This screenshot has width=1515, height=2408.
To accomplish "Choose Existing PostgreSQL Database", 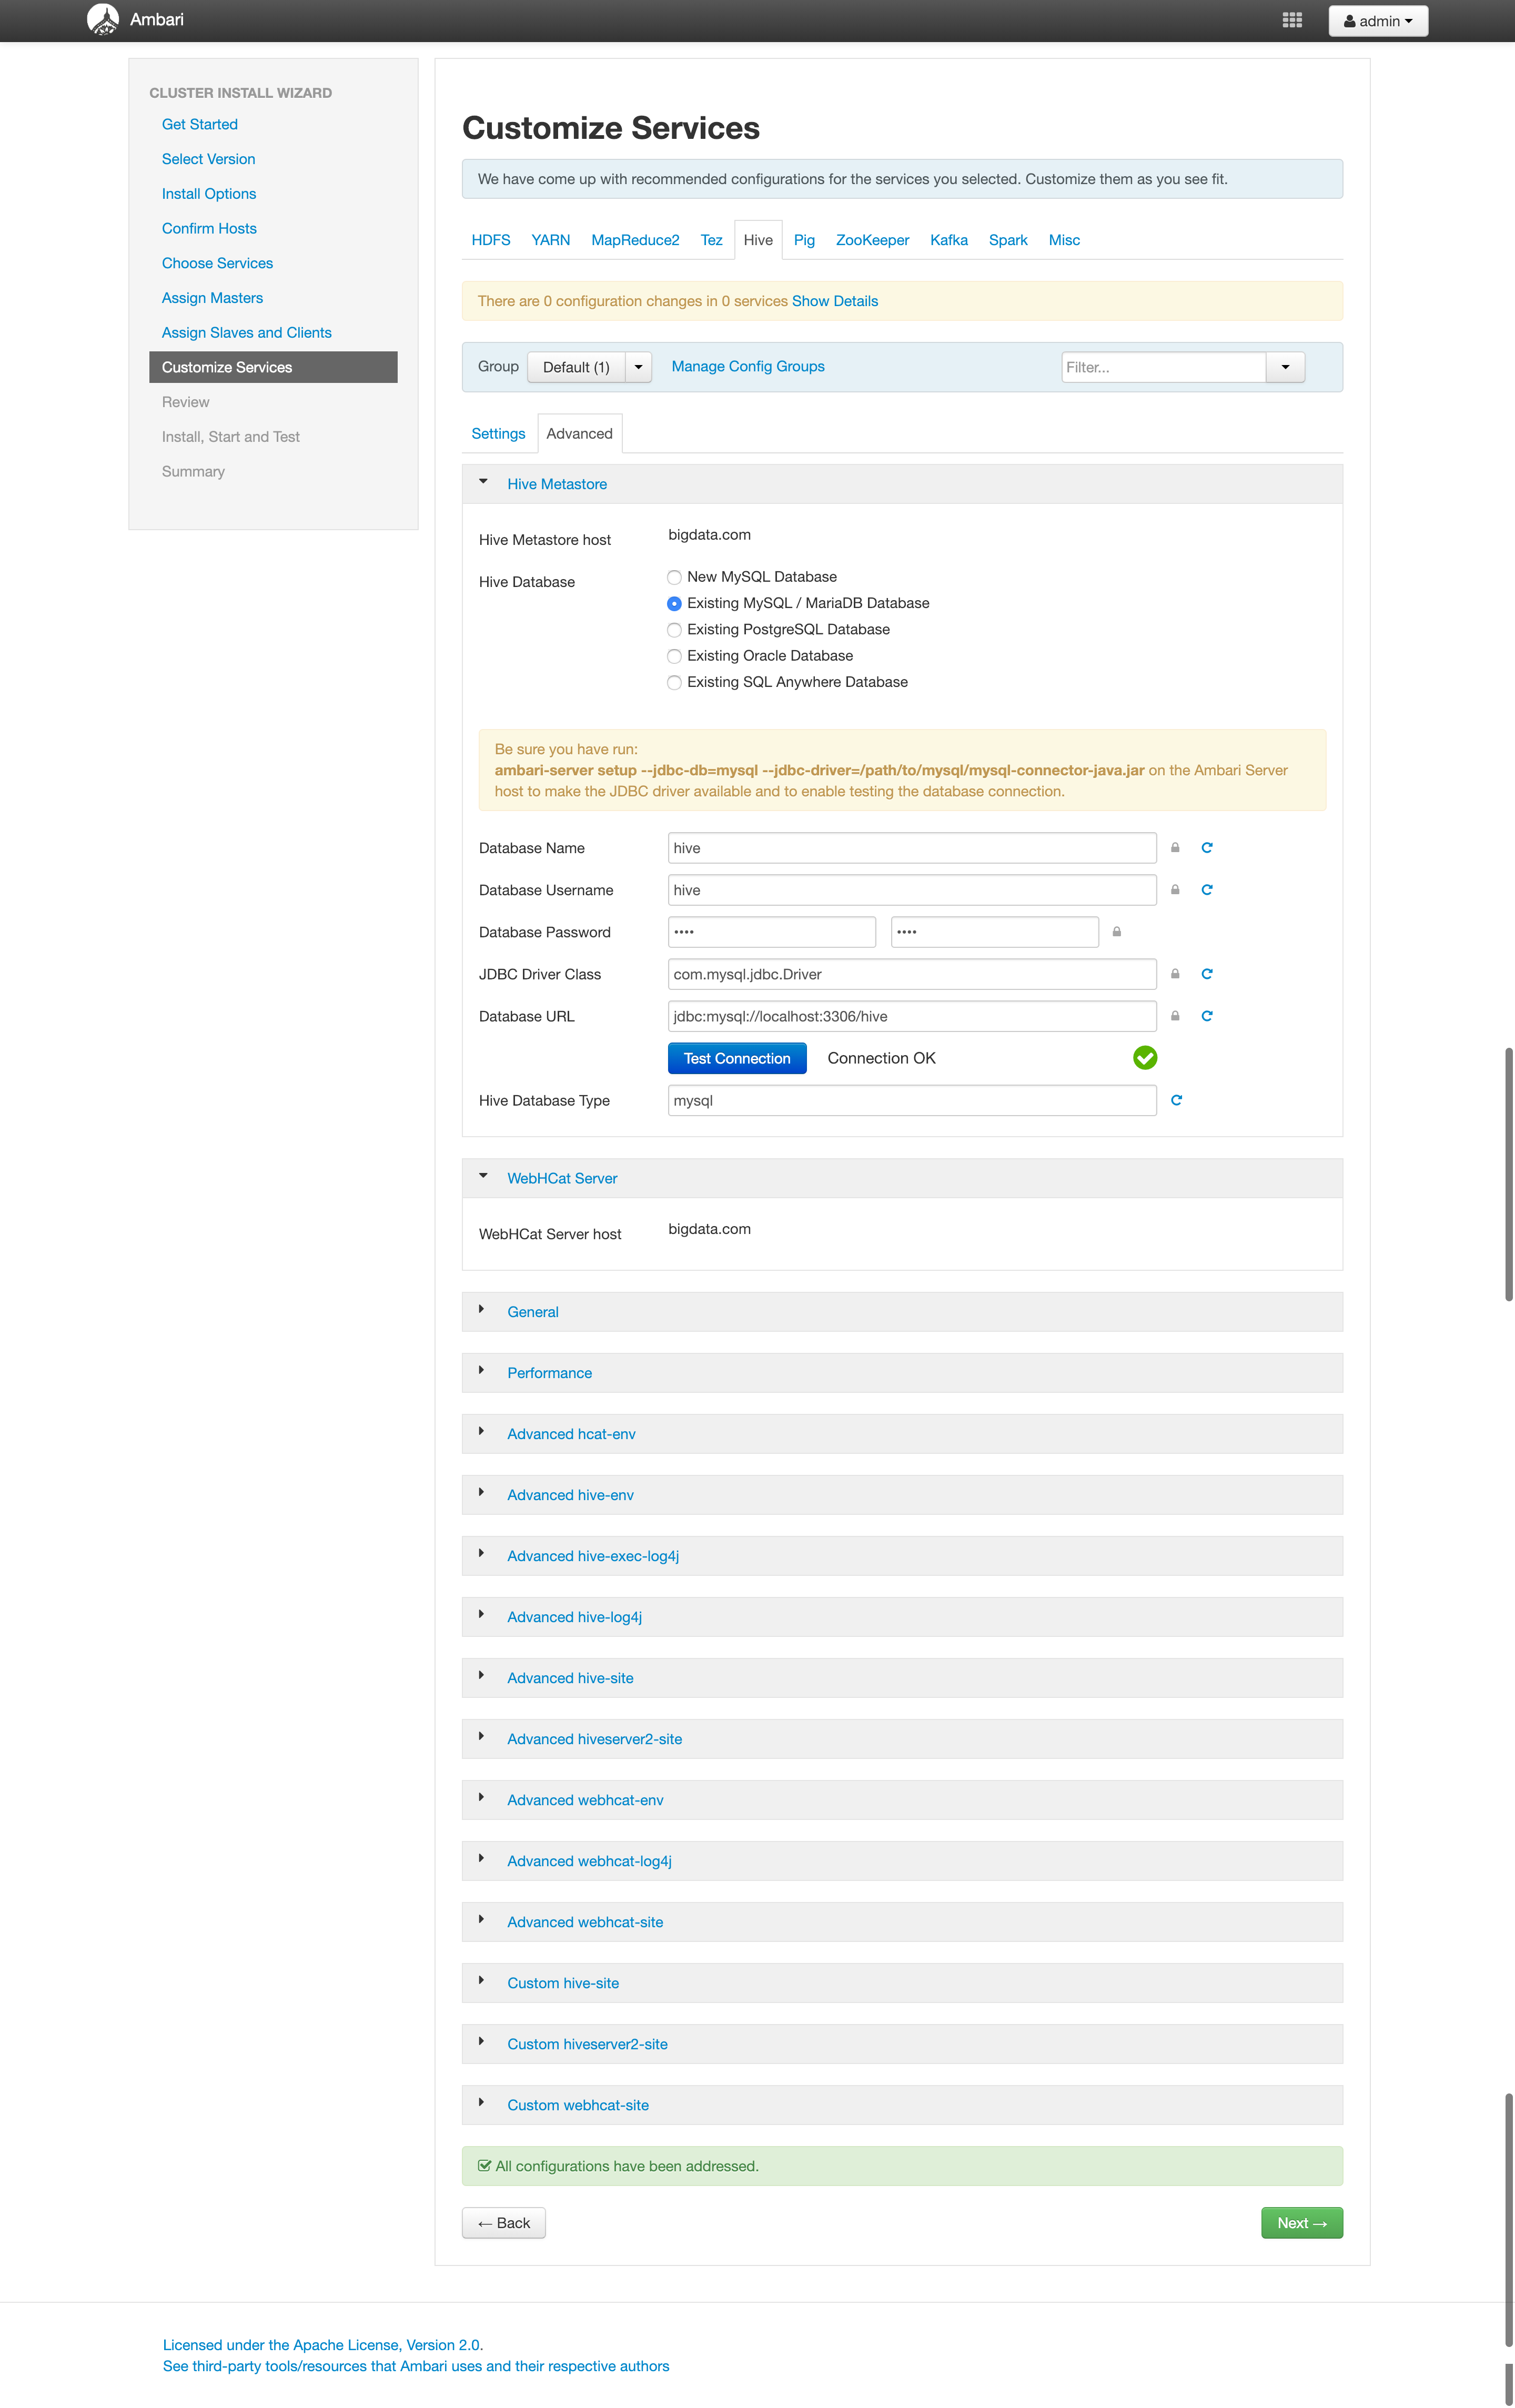I will 674,630.
